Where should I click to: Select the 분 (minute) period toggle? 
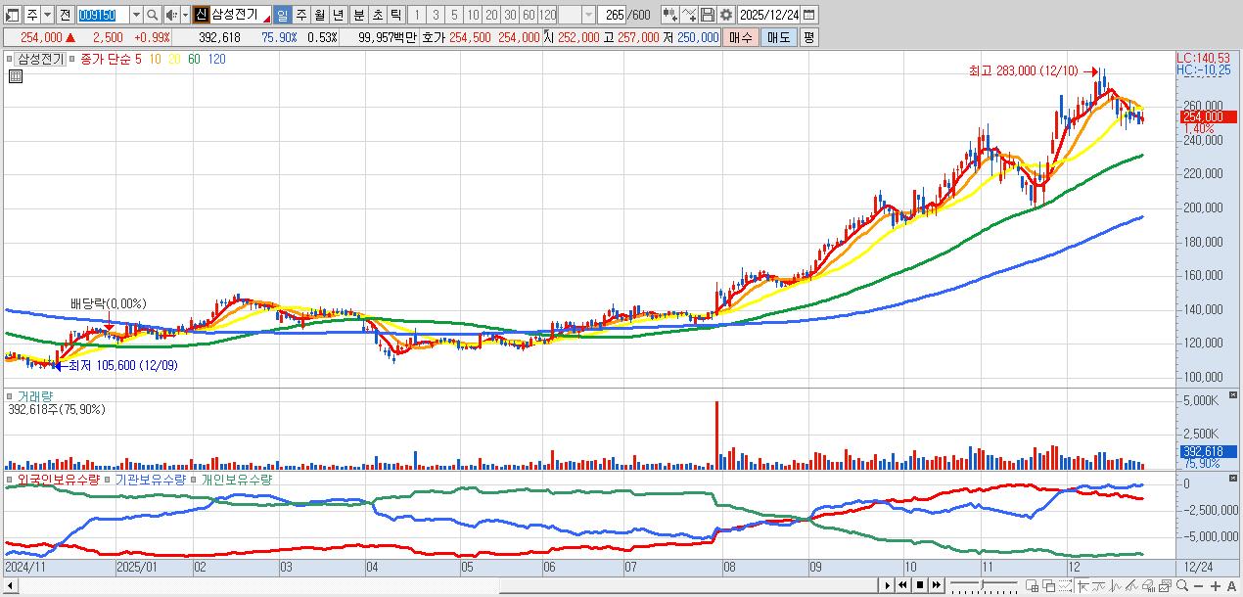tap(358, 15)
